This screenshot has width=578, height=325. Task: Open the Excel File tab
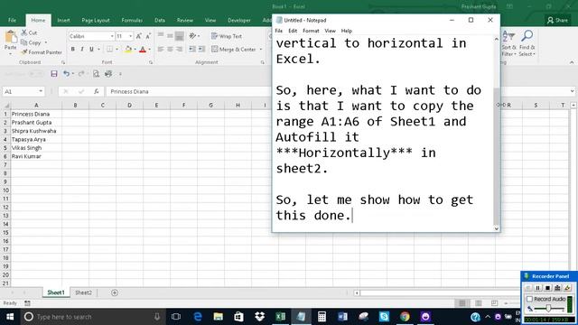[x=12, y=20]
